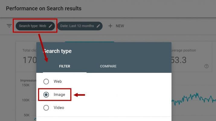The image size is (216, 121).
Task: Click the Average position metric card
Action: 192,57
